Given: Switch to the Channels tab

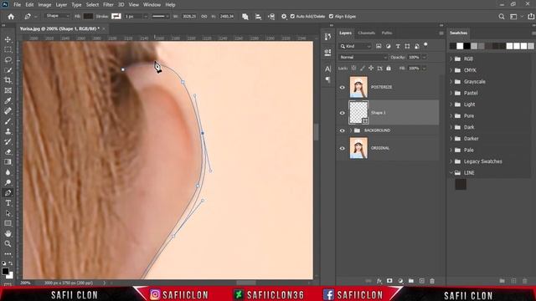Looking at the screenshot, I should coord(367,33).
